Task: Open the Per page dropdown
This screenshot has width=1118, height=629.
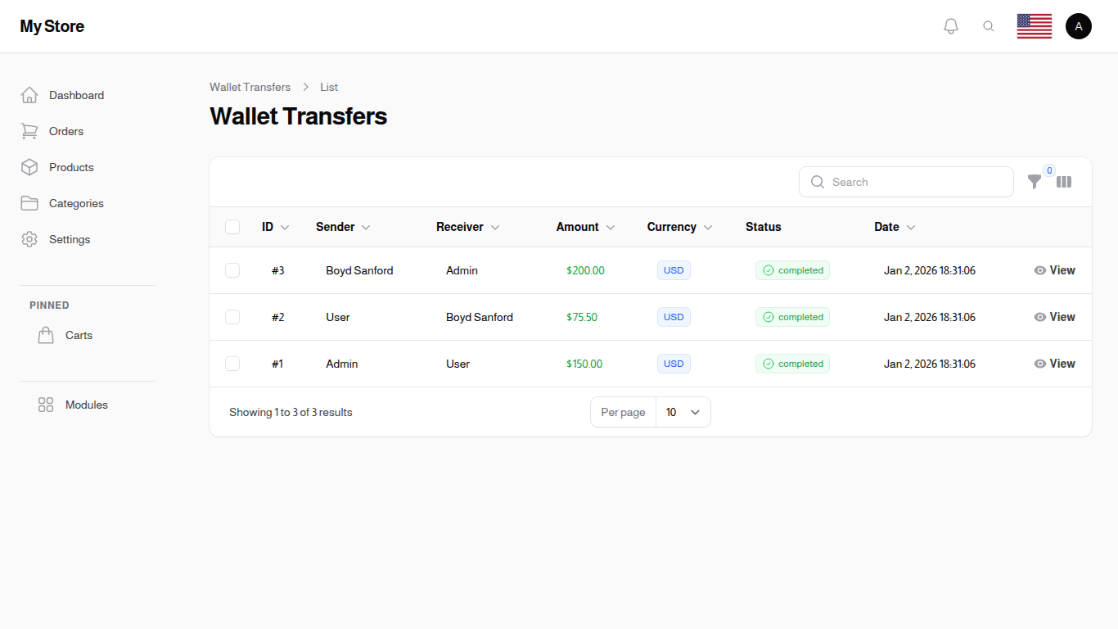Action: (x=683, y=412)
